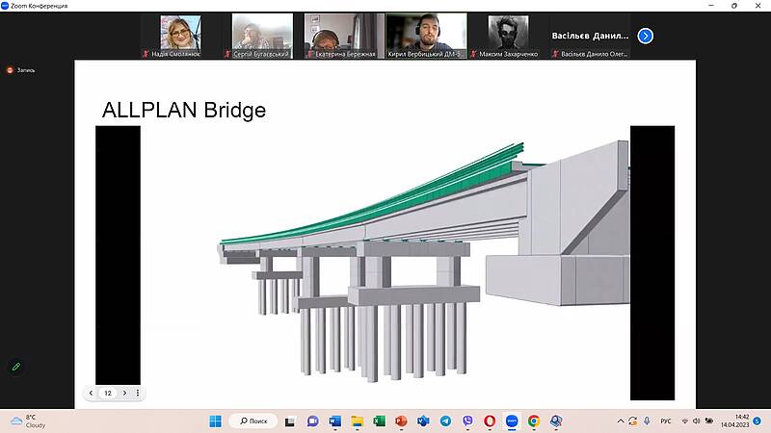Open Opera browser from taskbar
This screenshot has width=771, height=433.
point(490,421)
